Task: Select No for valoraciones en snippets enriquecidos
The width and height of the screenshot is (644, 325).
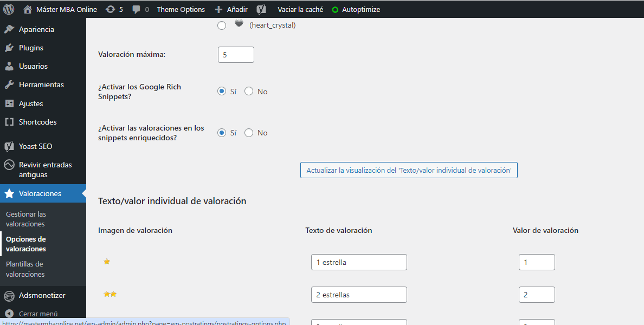Action: click(x=249, y=133)
